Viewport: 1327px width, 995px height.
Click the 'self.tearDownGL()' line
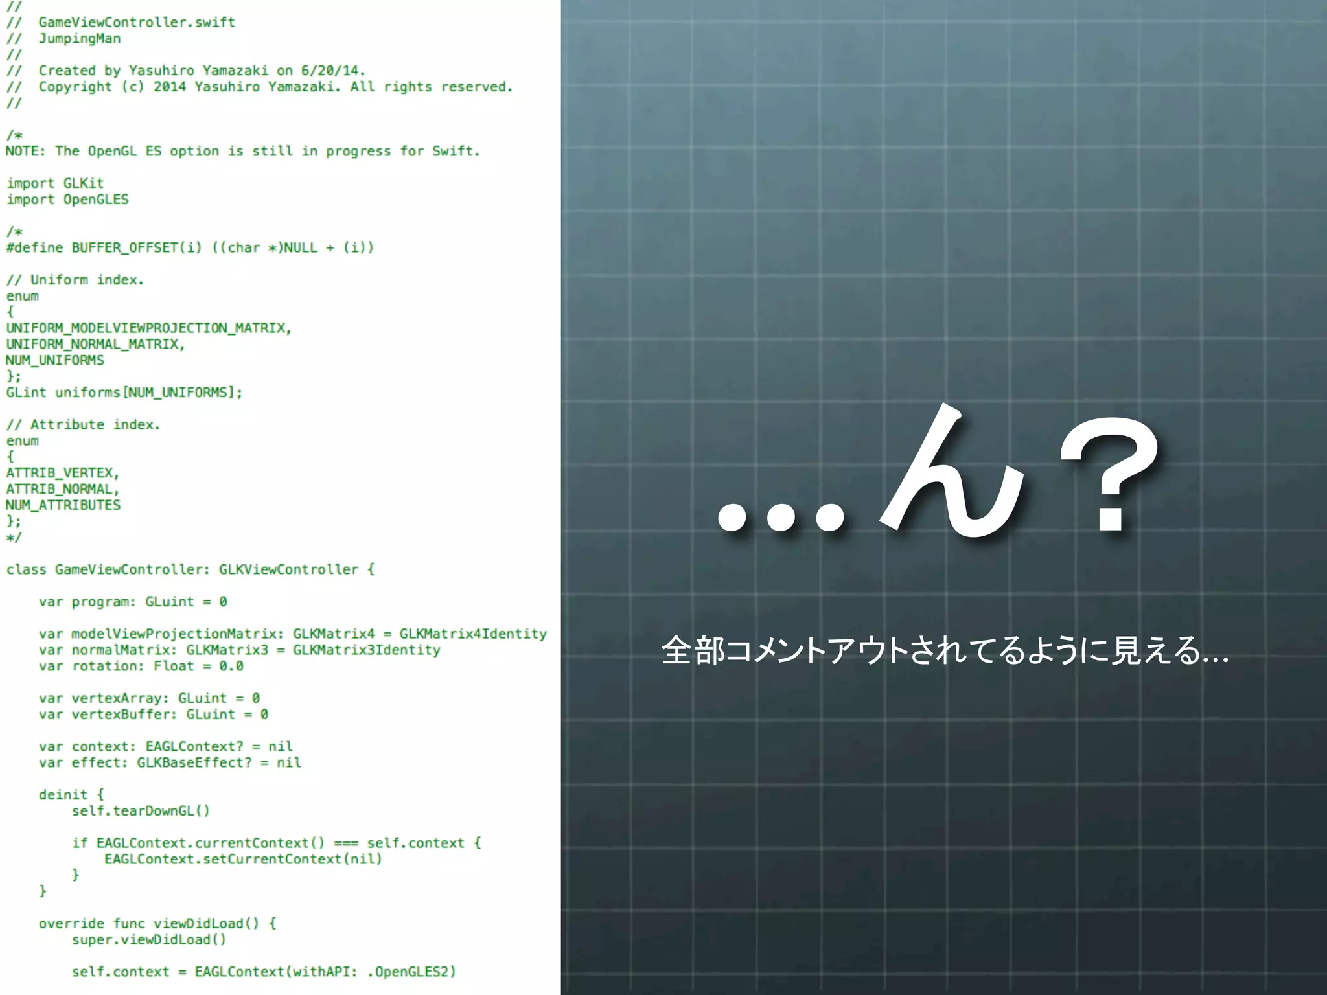pos(141,811)
